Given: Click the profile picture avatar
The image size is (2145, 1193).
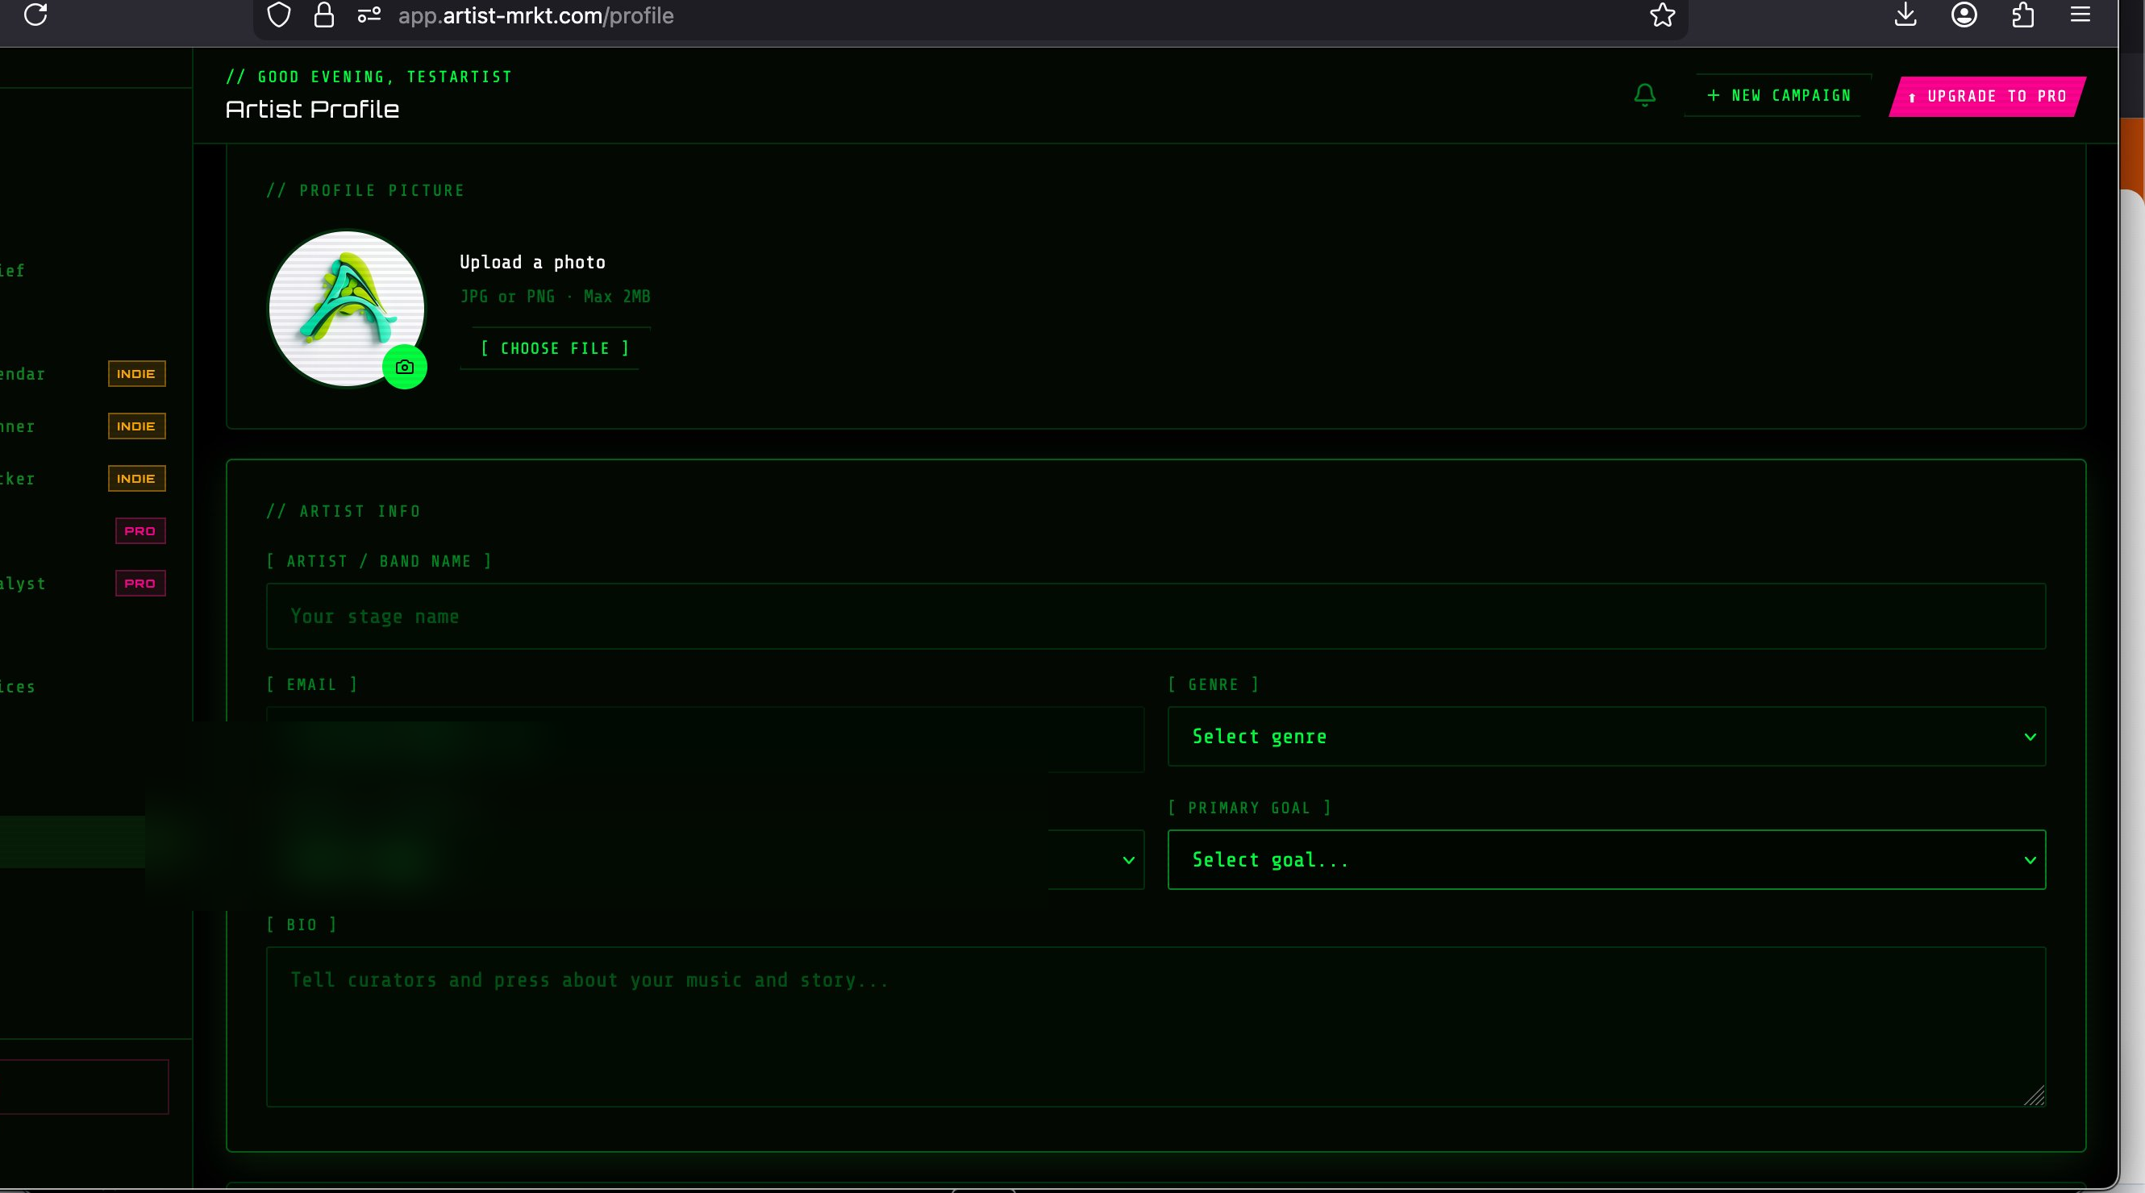Looking at the screenshot, I should [x=347, y=309].
